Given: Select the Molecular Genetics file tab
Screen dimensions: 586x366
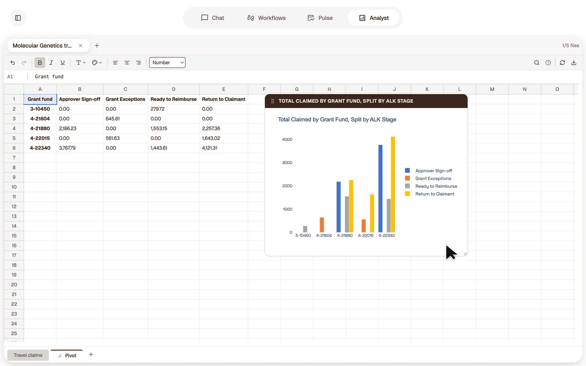Looking at the screenshot, I should tap(48, 45).
